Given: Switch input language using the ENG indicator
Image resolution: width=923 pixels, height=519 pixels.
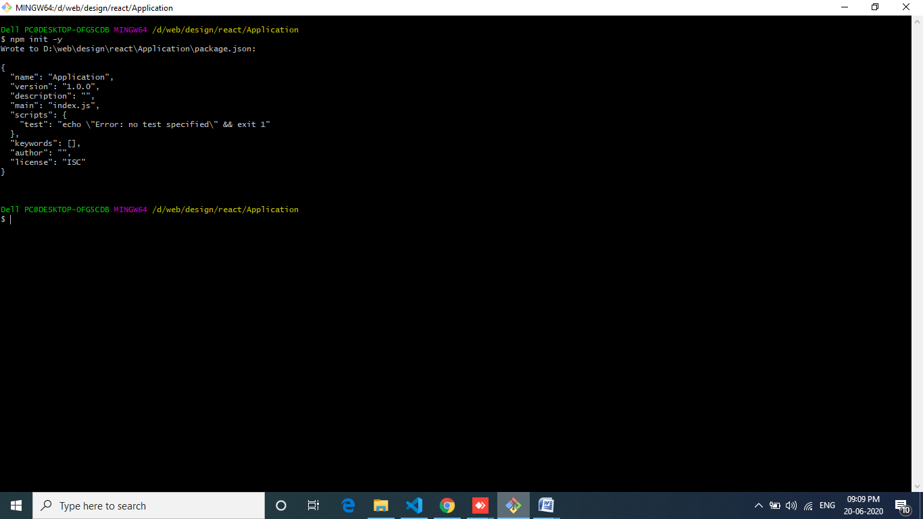Looking at the screenshot, I should click(x=827, y=505).
